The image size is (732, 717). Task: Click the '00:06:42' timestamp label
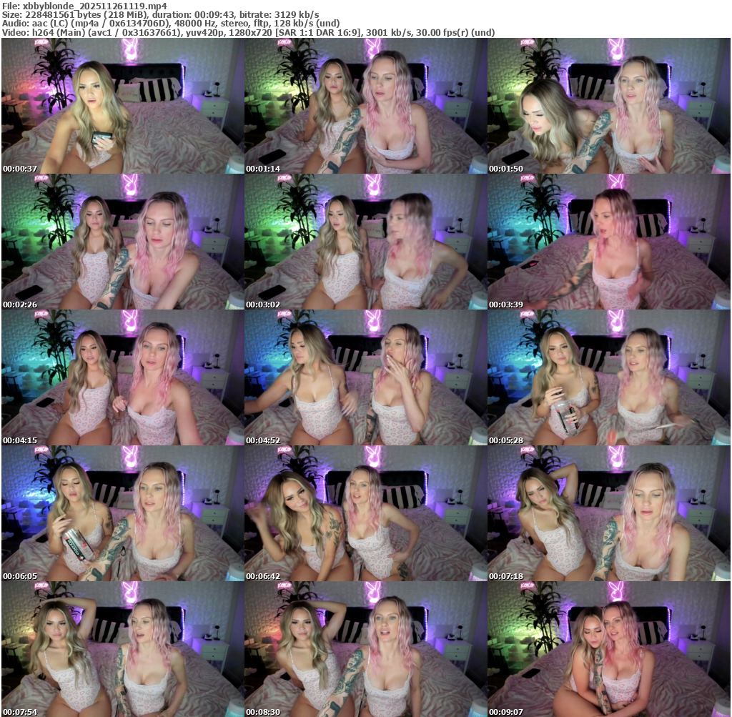pyautogui.click(x=263, y=576)
